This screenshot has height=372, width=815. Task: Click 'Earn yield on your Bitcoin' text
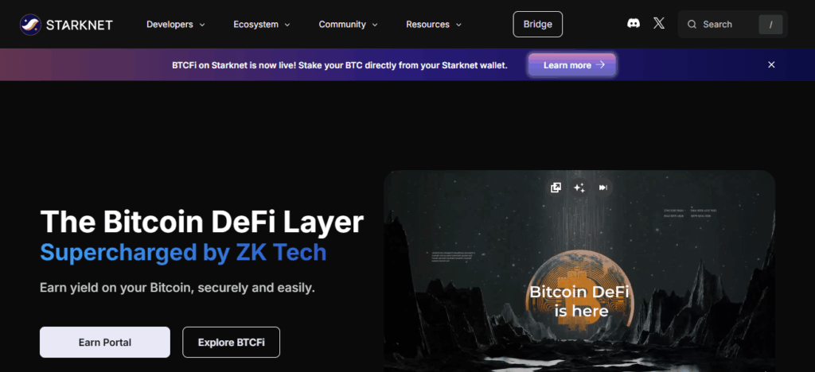point(177,288)
